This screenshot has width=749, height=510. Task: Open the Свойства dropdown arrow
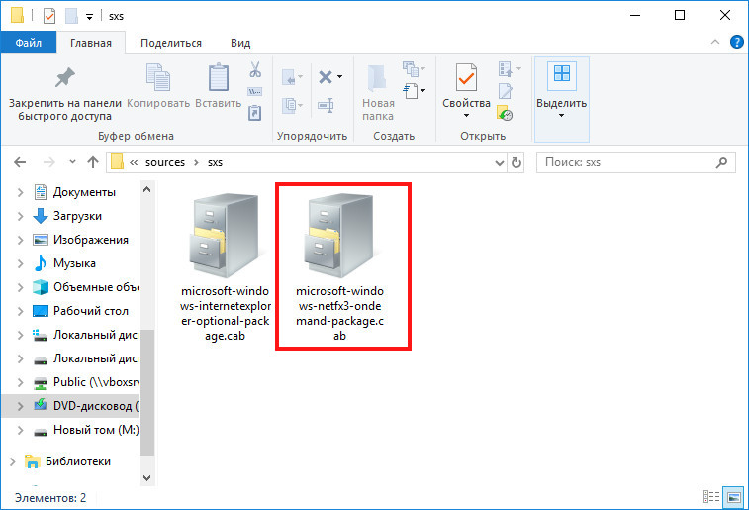click(466, 116)
